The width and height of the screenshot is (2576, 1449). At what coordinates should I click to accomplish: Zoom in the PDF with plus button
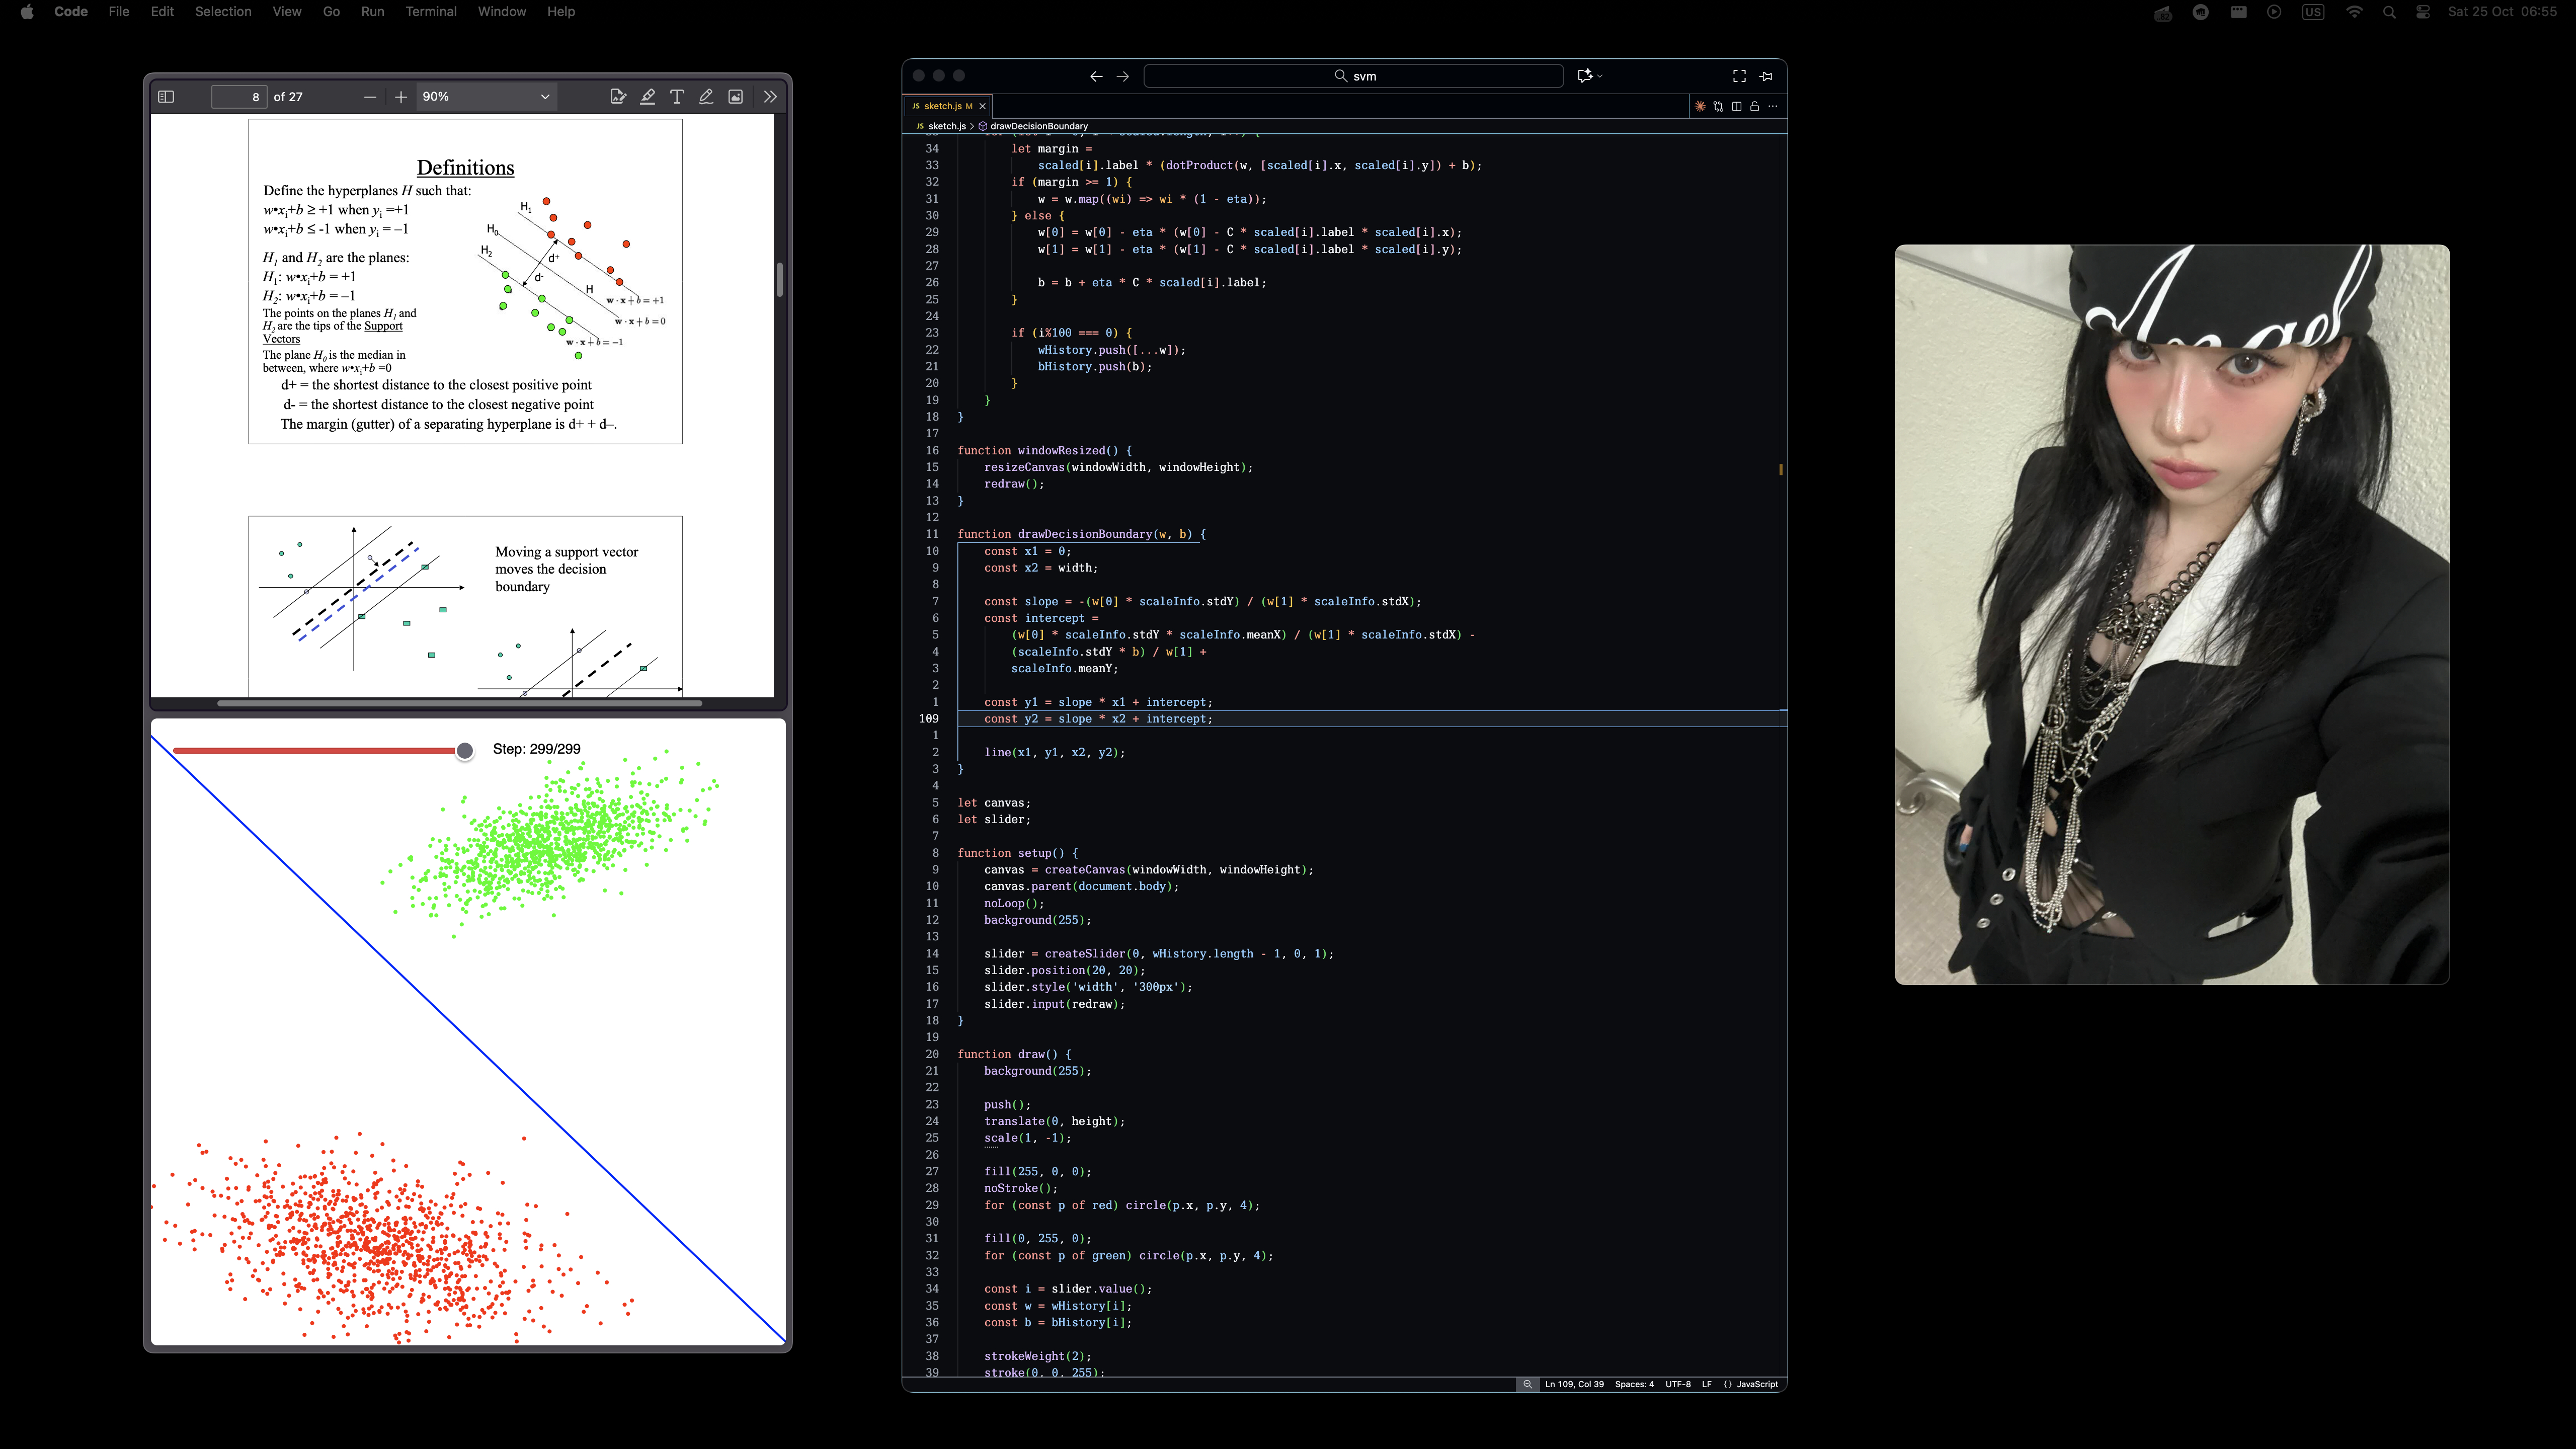click(401, 97)
